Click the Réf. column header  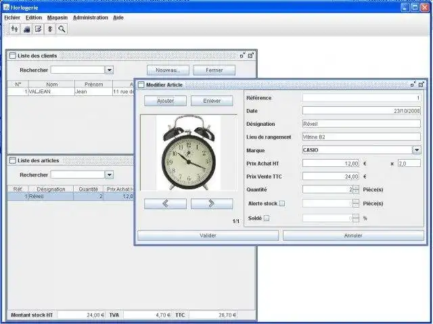18,189
